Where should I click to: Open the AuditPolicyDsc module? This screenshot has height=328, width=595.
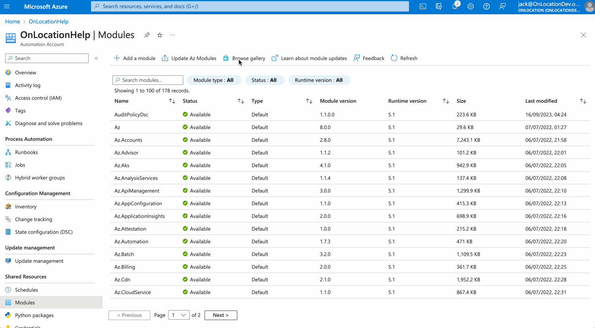[132, 115]
